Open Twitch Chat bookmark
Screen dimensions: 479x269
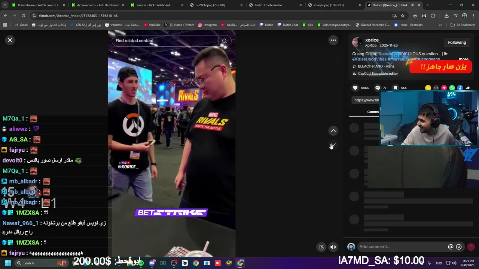click(287, 25)
